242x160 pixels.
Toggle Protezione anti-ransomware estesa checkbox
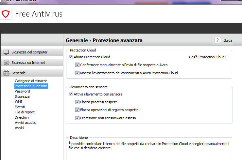(77, 118)
